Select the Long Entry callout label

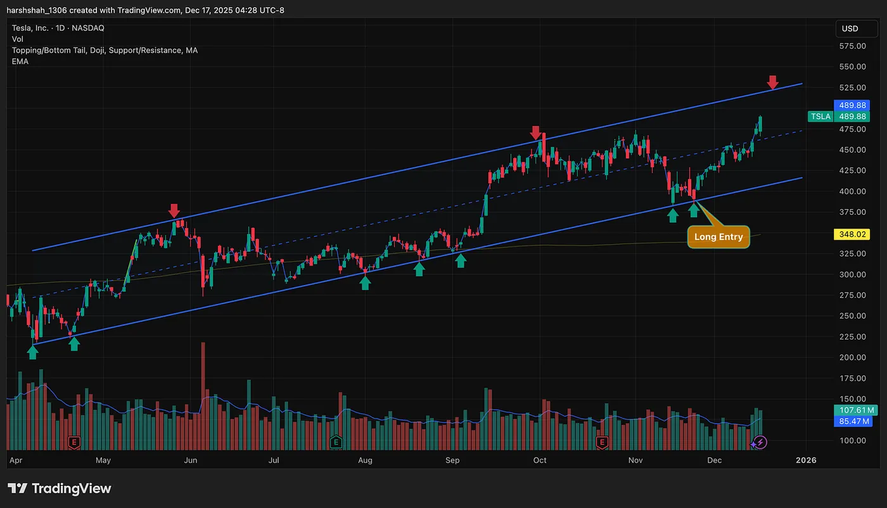point(718,237)
